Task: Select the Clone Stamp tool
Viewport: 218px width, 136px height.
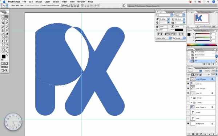Action: pos(3,30)
